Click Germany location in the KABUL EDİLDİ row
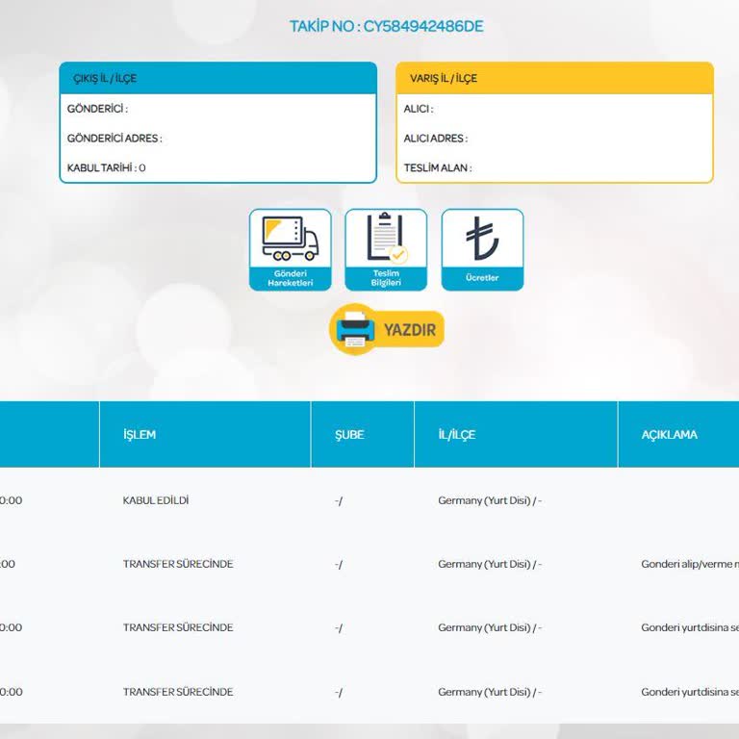 [489, 501]
